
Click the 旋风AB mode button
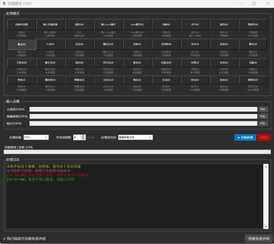pyautogui.click(x=224, y=24)
